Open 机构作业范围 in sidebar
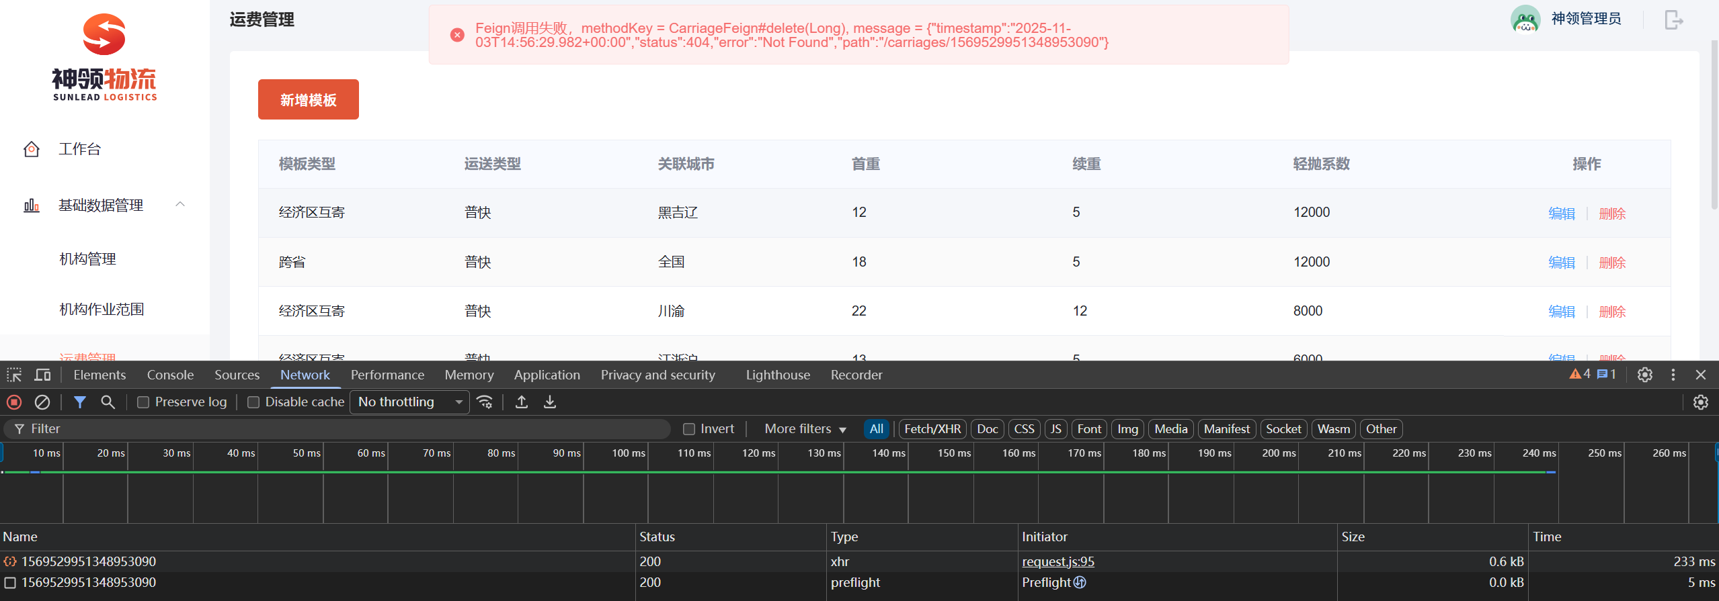The width and height of the screenshot is (1719, 601). [102, 310]
